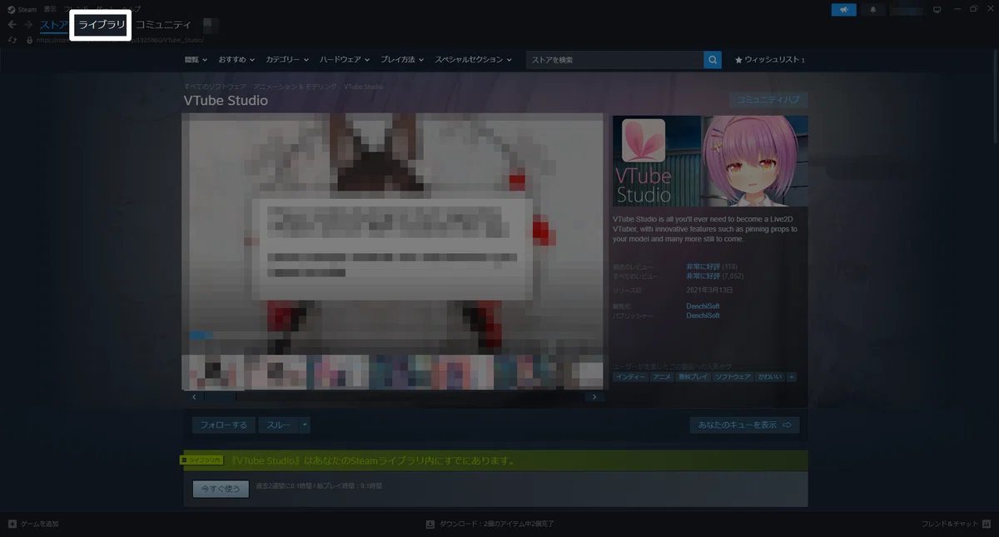Click the publisher DenchiSoft link
999x537 pixels.
703,316
